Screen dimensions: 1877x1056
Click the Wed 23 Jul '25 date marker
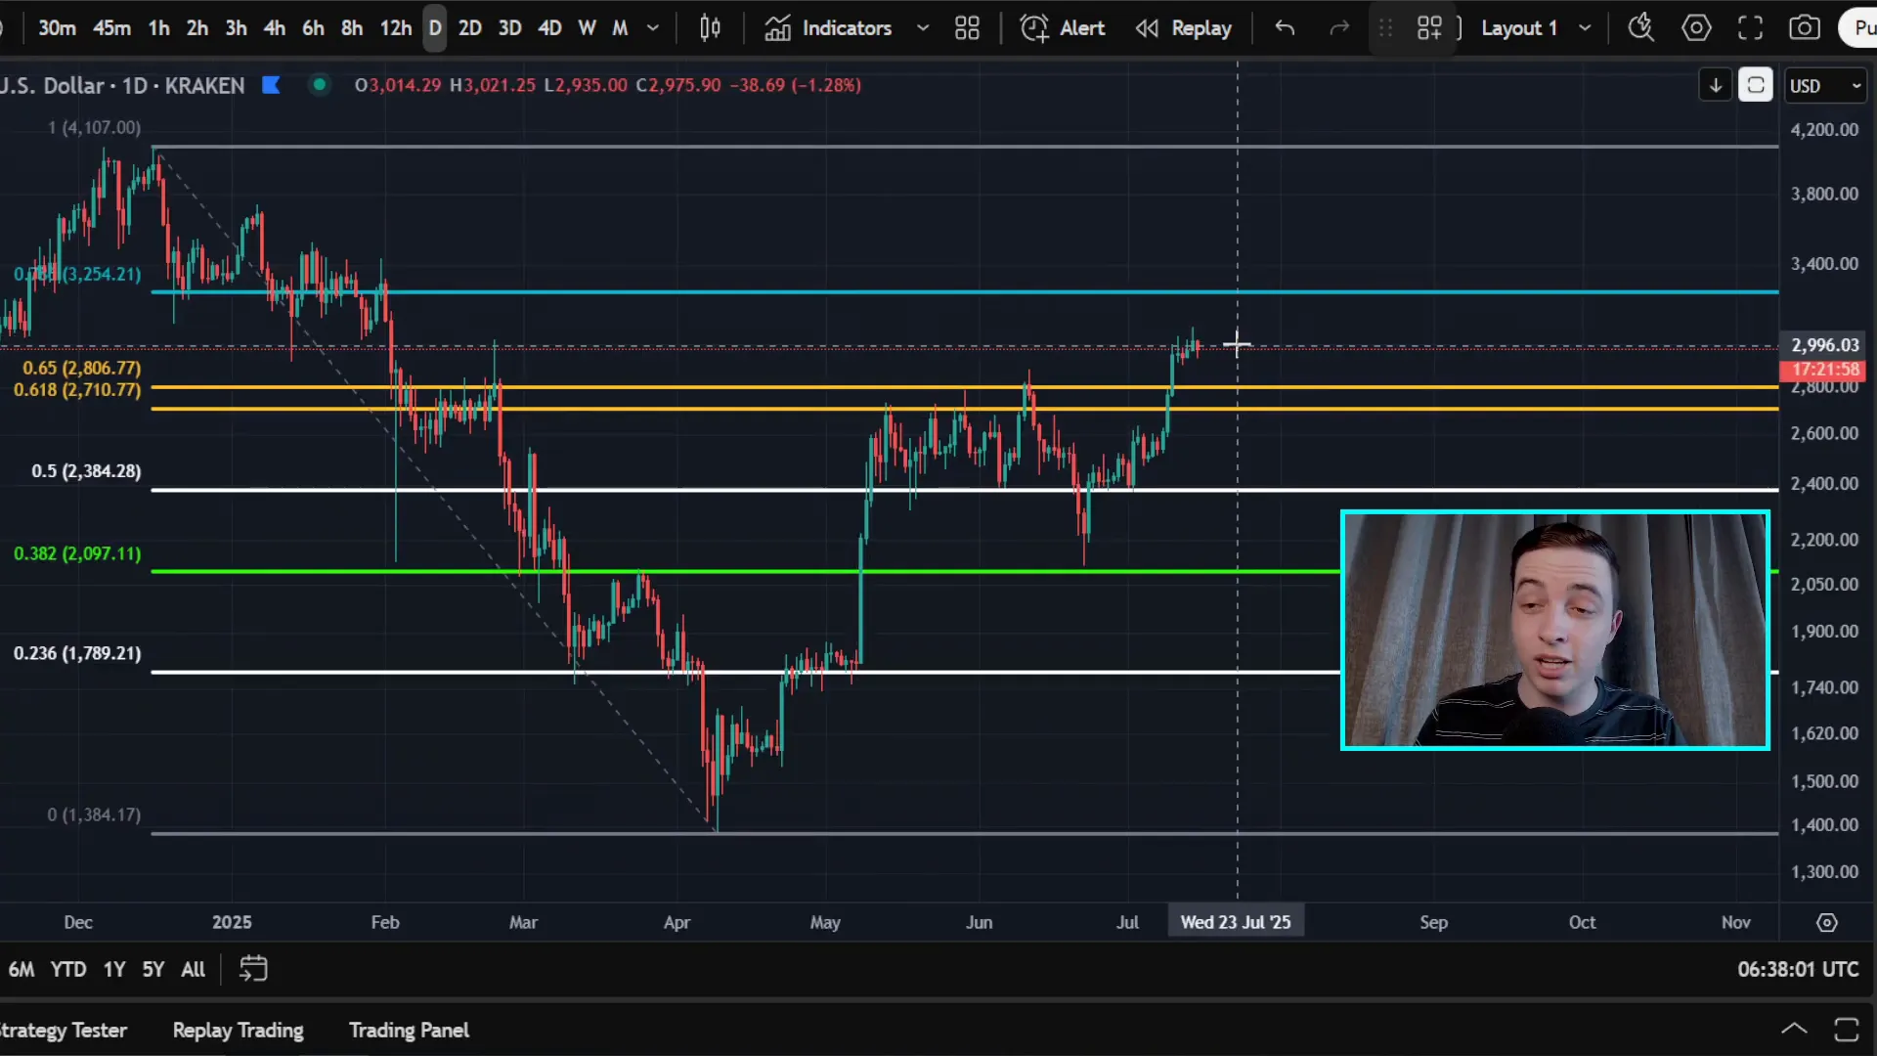[x=1236, y=922]
